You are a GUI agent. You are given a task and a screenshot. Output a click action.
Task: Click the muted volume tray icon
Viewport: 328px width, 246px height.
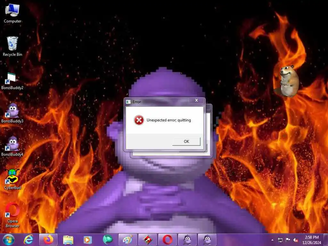(x=296, y=240)
